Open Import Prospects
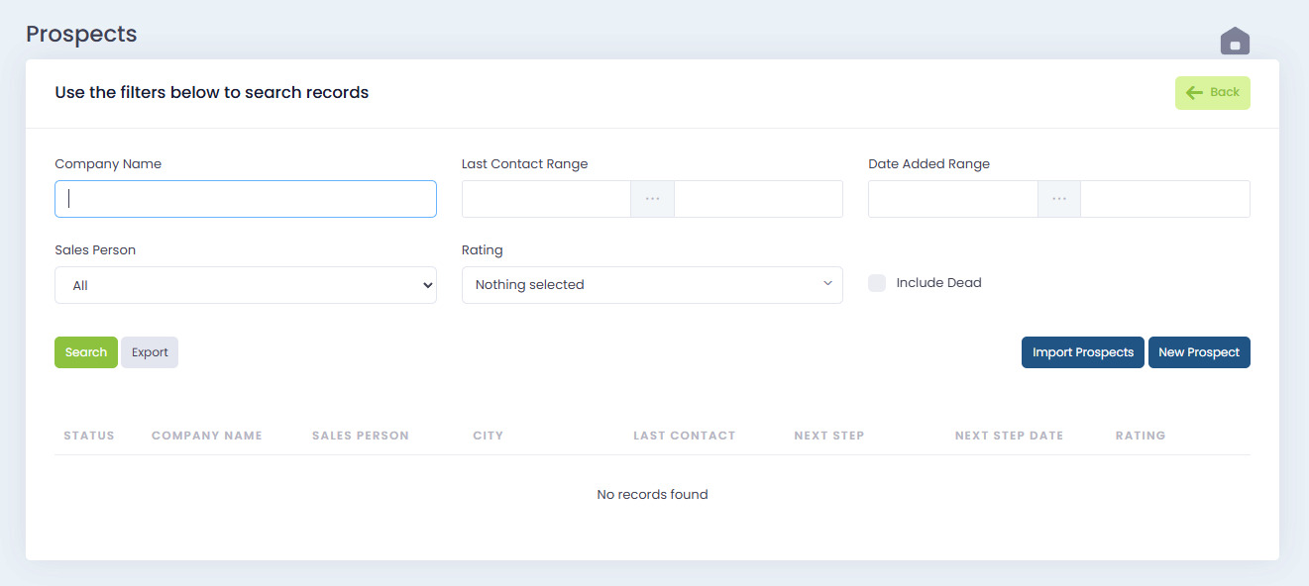Screen dimensions: 1309x586 coord(1082,352)
